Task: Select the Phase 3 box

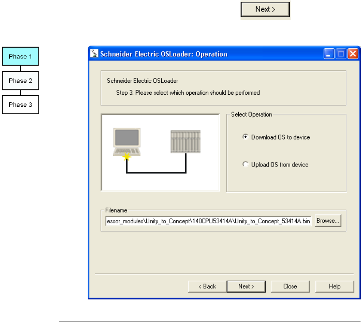Action: (20, 105)
